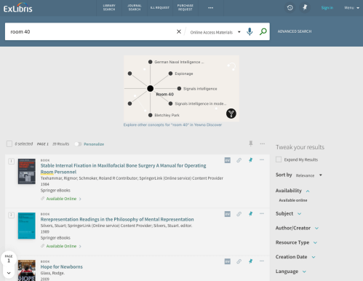This screenshot has width=363, height=281.
Task: Open Sort by Relevance dropdown
Action: [x=309, y=175]
